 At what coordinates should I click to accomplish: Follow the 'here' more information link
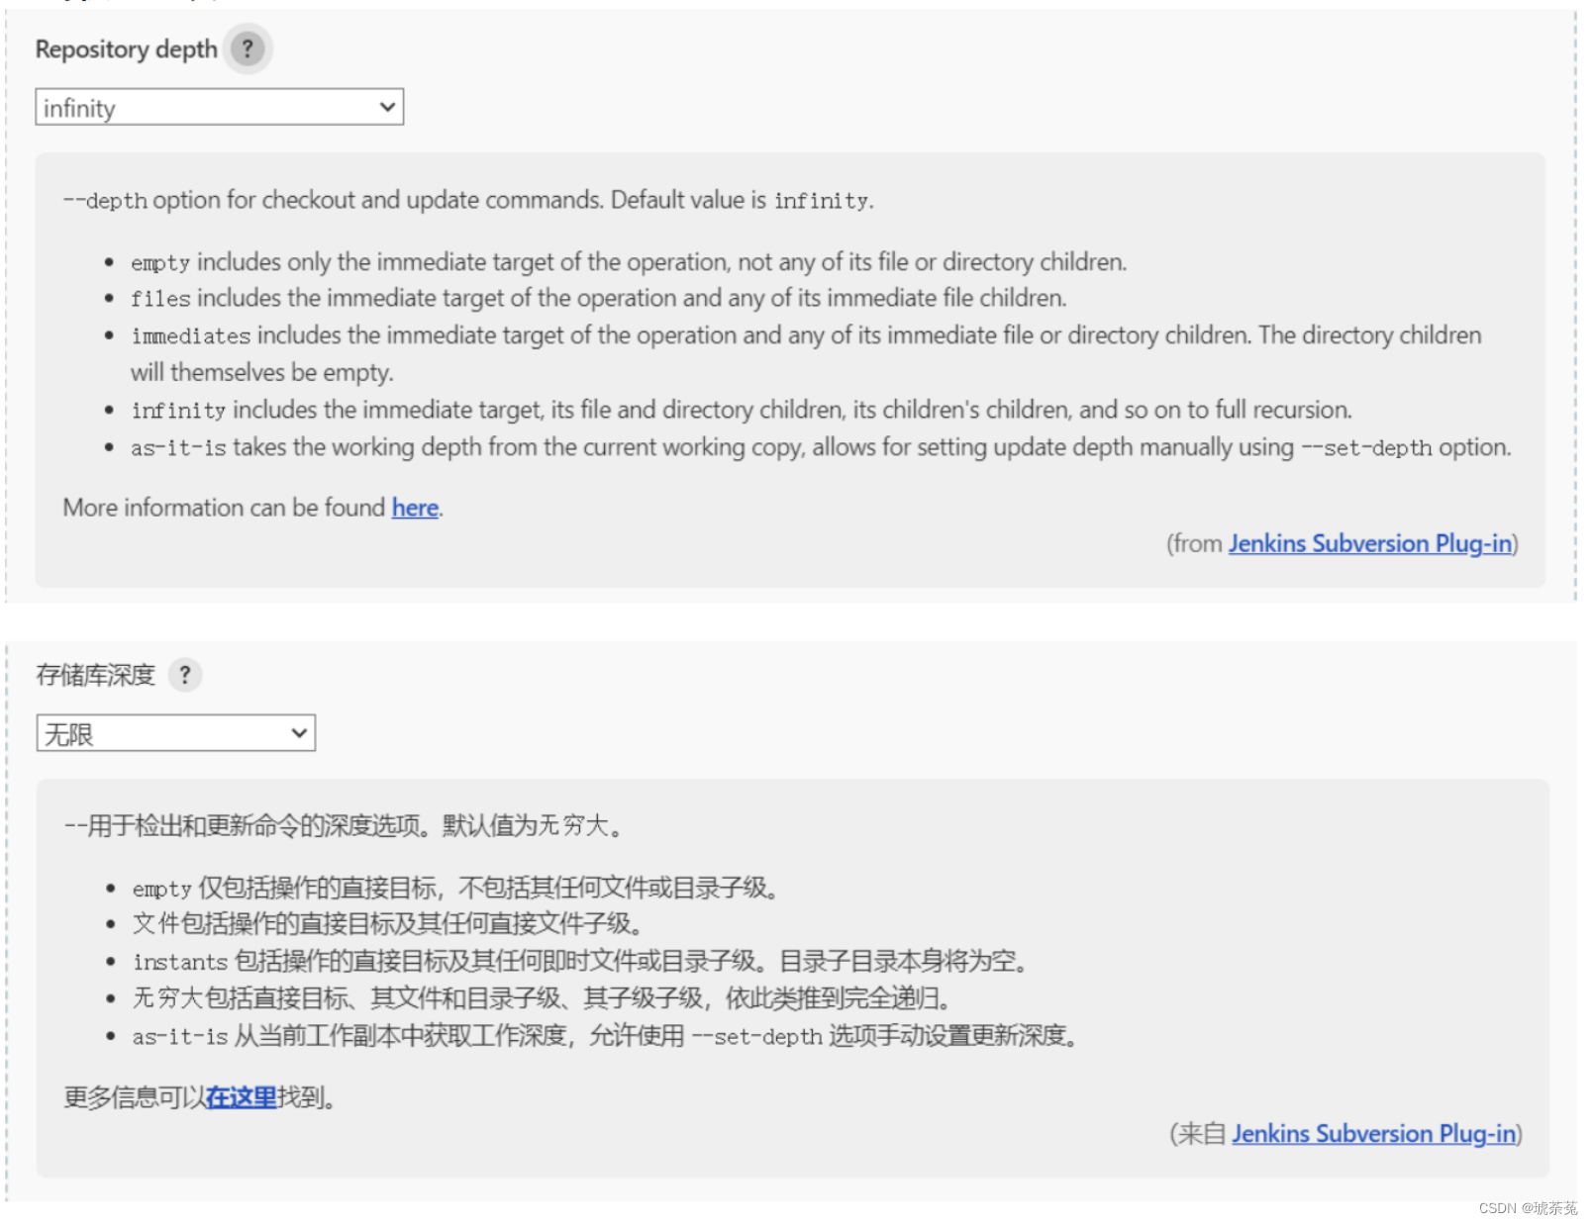click(415, 508)
